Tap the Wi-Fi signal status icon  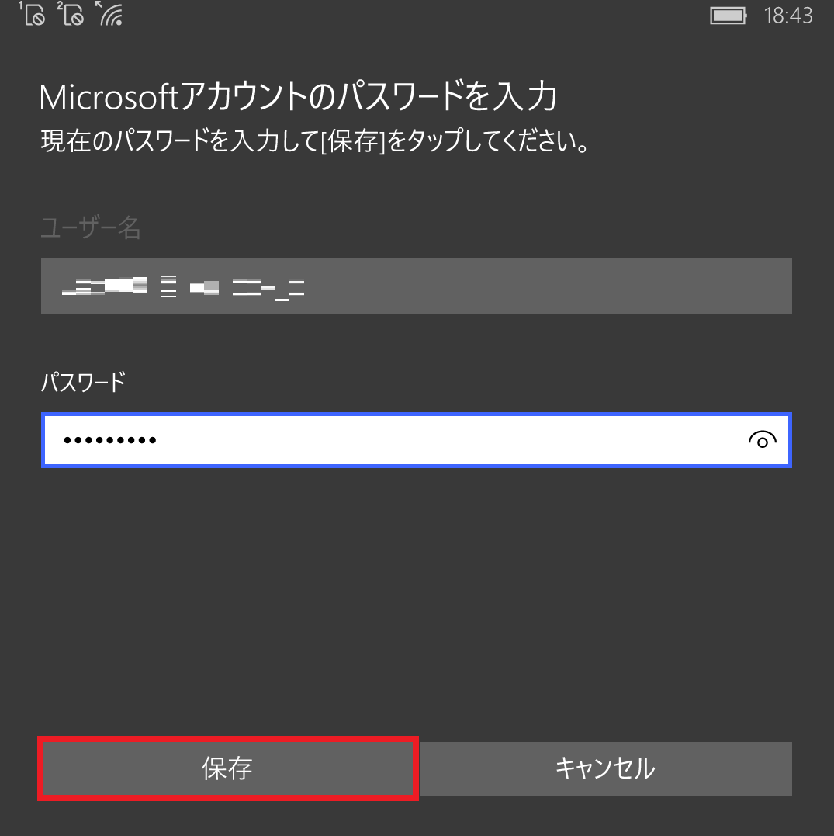[109, 13]
